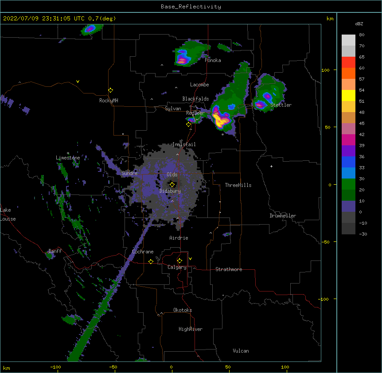Click the asterisk marker above Limestone label
The image size is (382, 373).
(x=68, y=153)
